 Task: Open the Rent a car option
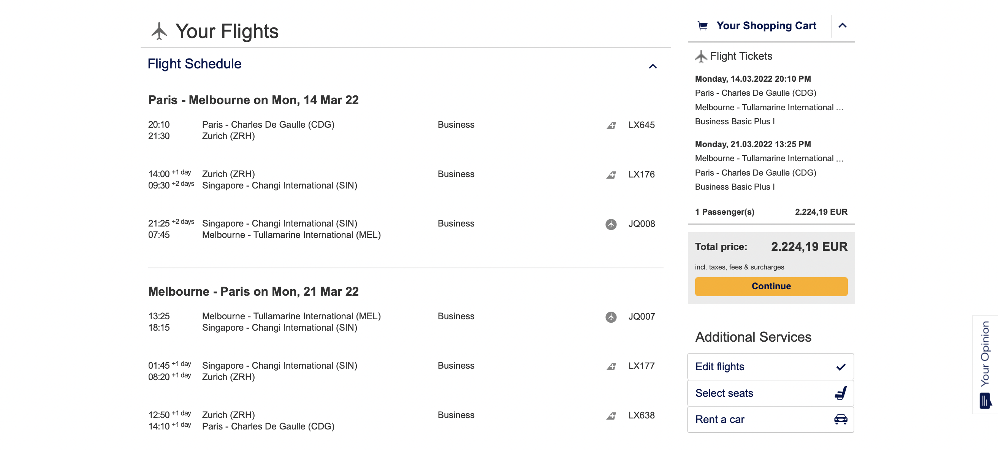click(719, 419)
